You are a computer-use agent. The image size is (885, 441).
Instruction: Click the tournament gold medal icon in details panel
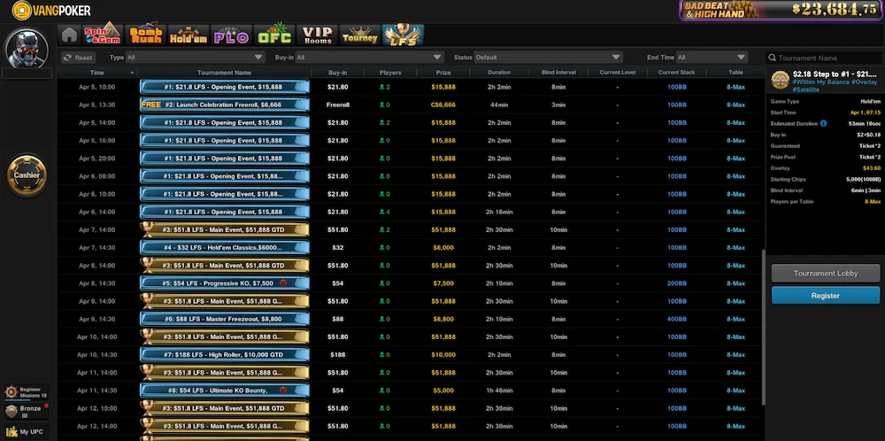point(780,80)
